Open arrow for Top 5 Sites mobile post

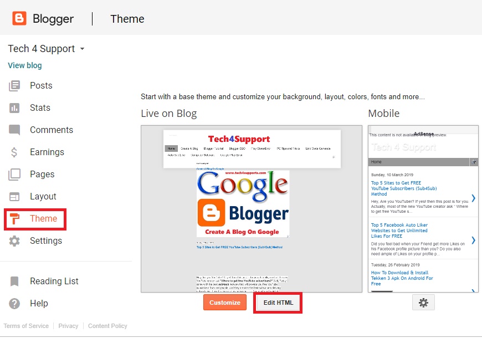click(473, 198)
